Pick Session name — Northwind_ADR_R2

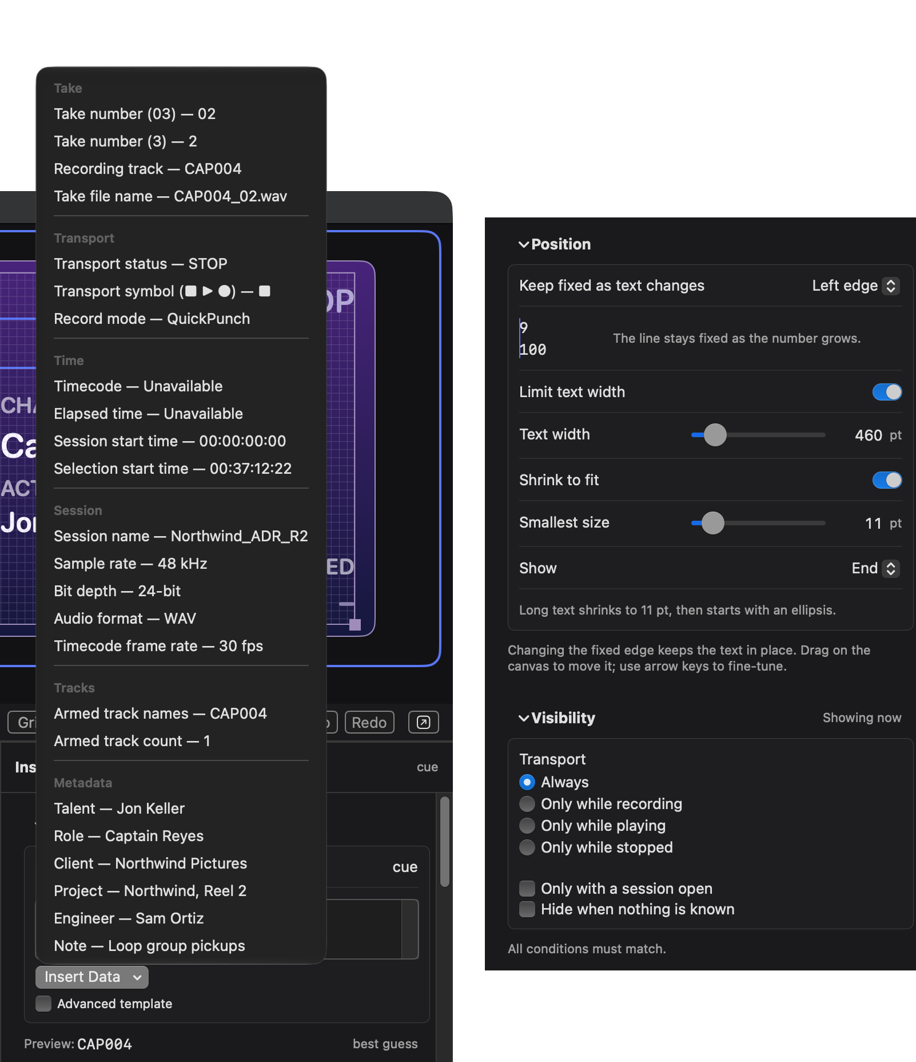click(181, 536)
